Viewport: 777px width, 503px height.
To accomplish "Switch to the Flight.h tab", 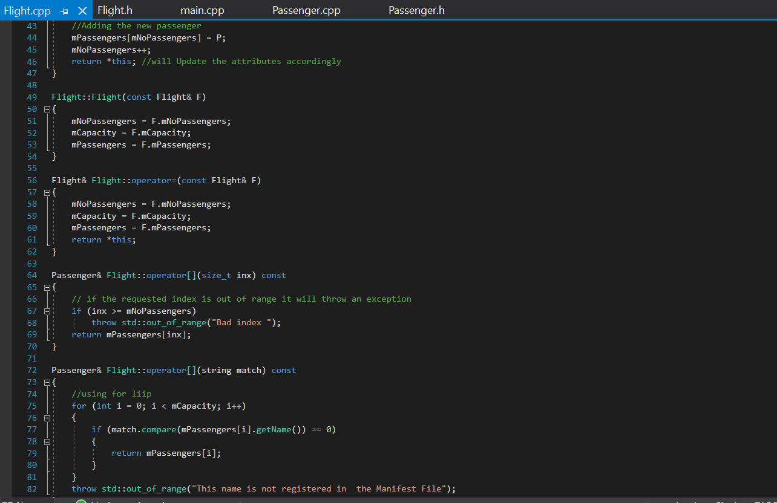I will point(114,10).
